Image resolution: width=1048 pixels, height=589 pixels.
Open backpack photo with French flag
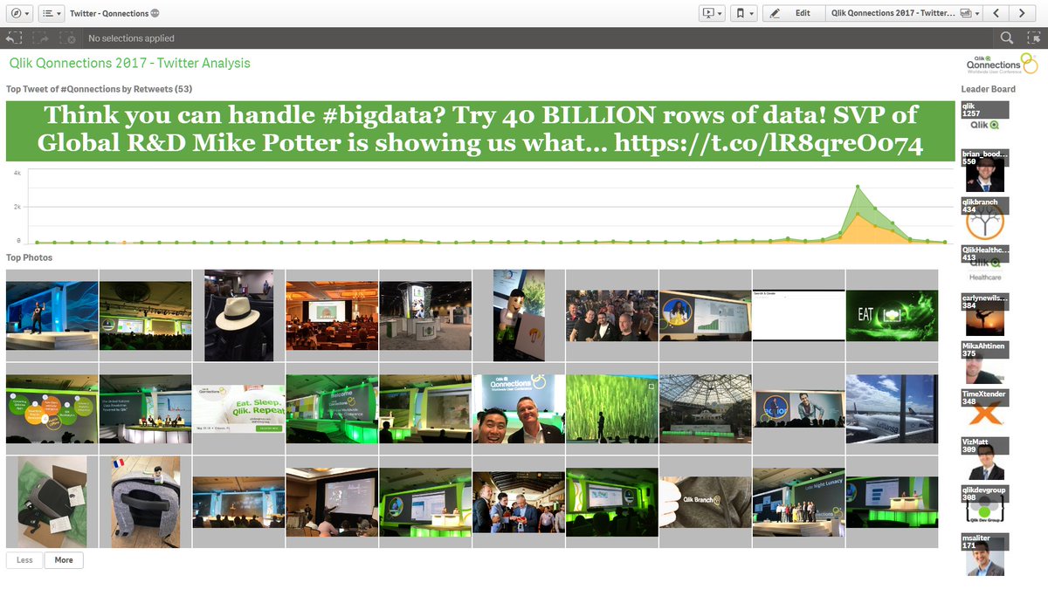click(145, 502)
